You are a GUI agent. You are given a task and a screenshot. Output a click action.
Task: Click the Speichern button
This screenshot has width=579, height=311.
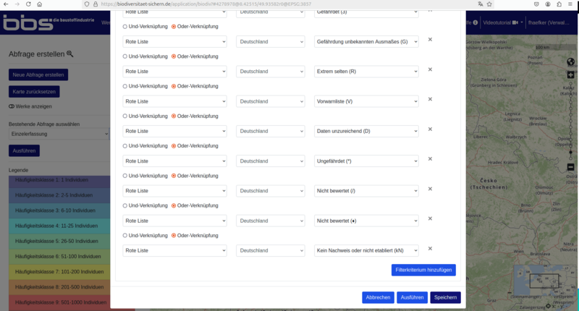445,297
